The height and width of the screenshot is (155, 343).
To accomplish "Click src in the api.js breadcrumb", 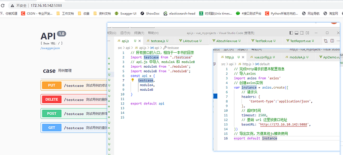I will click(x=120, y=48).
